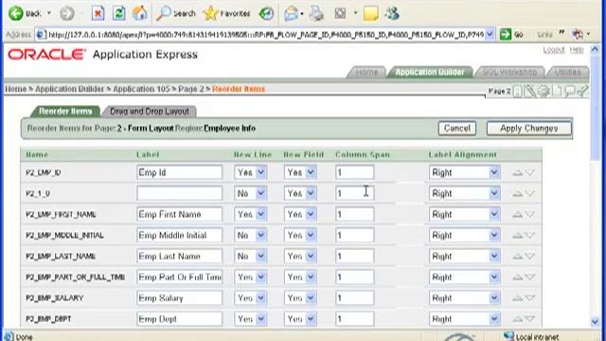Image resolution: width=606 pixels, height=341 pixels.
Task: Click the Mail envelope icon
Action: [291, 14]
